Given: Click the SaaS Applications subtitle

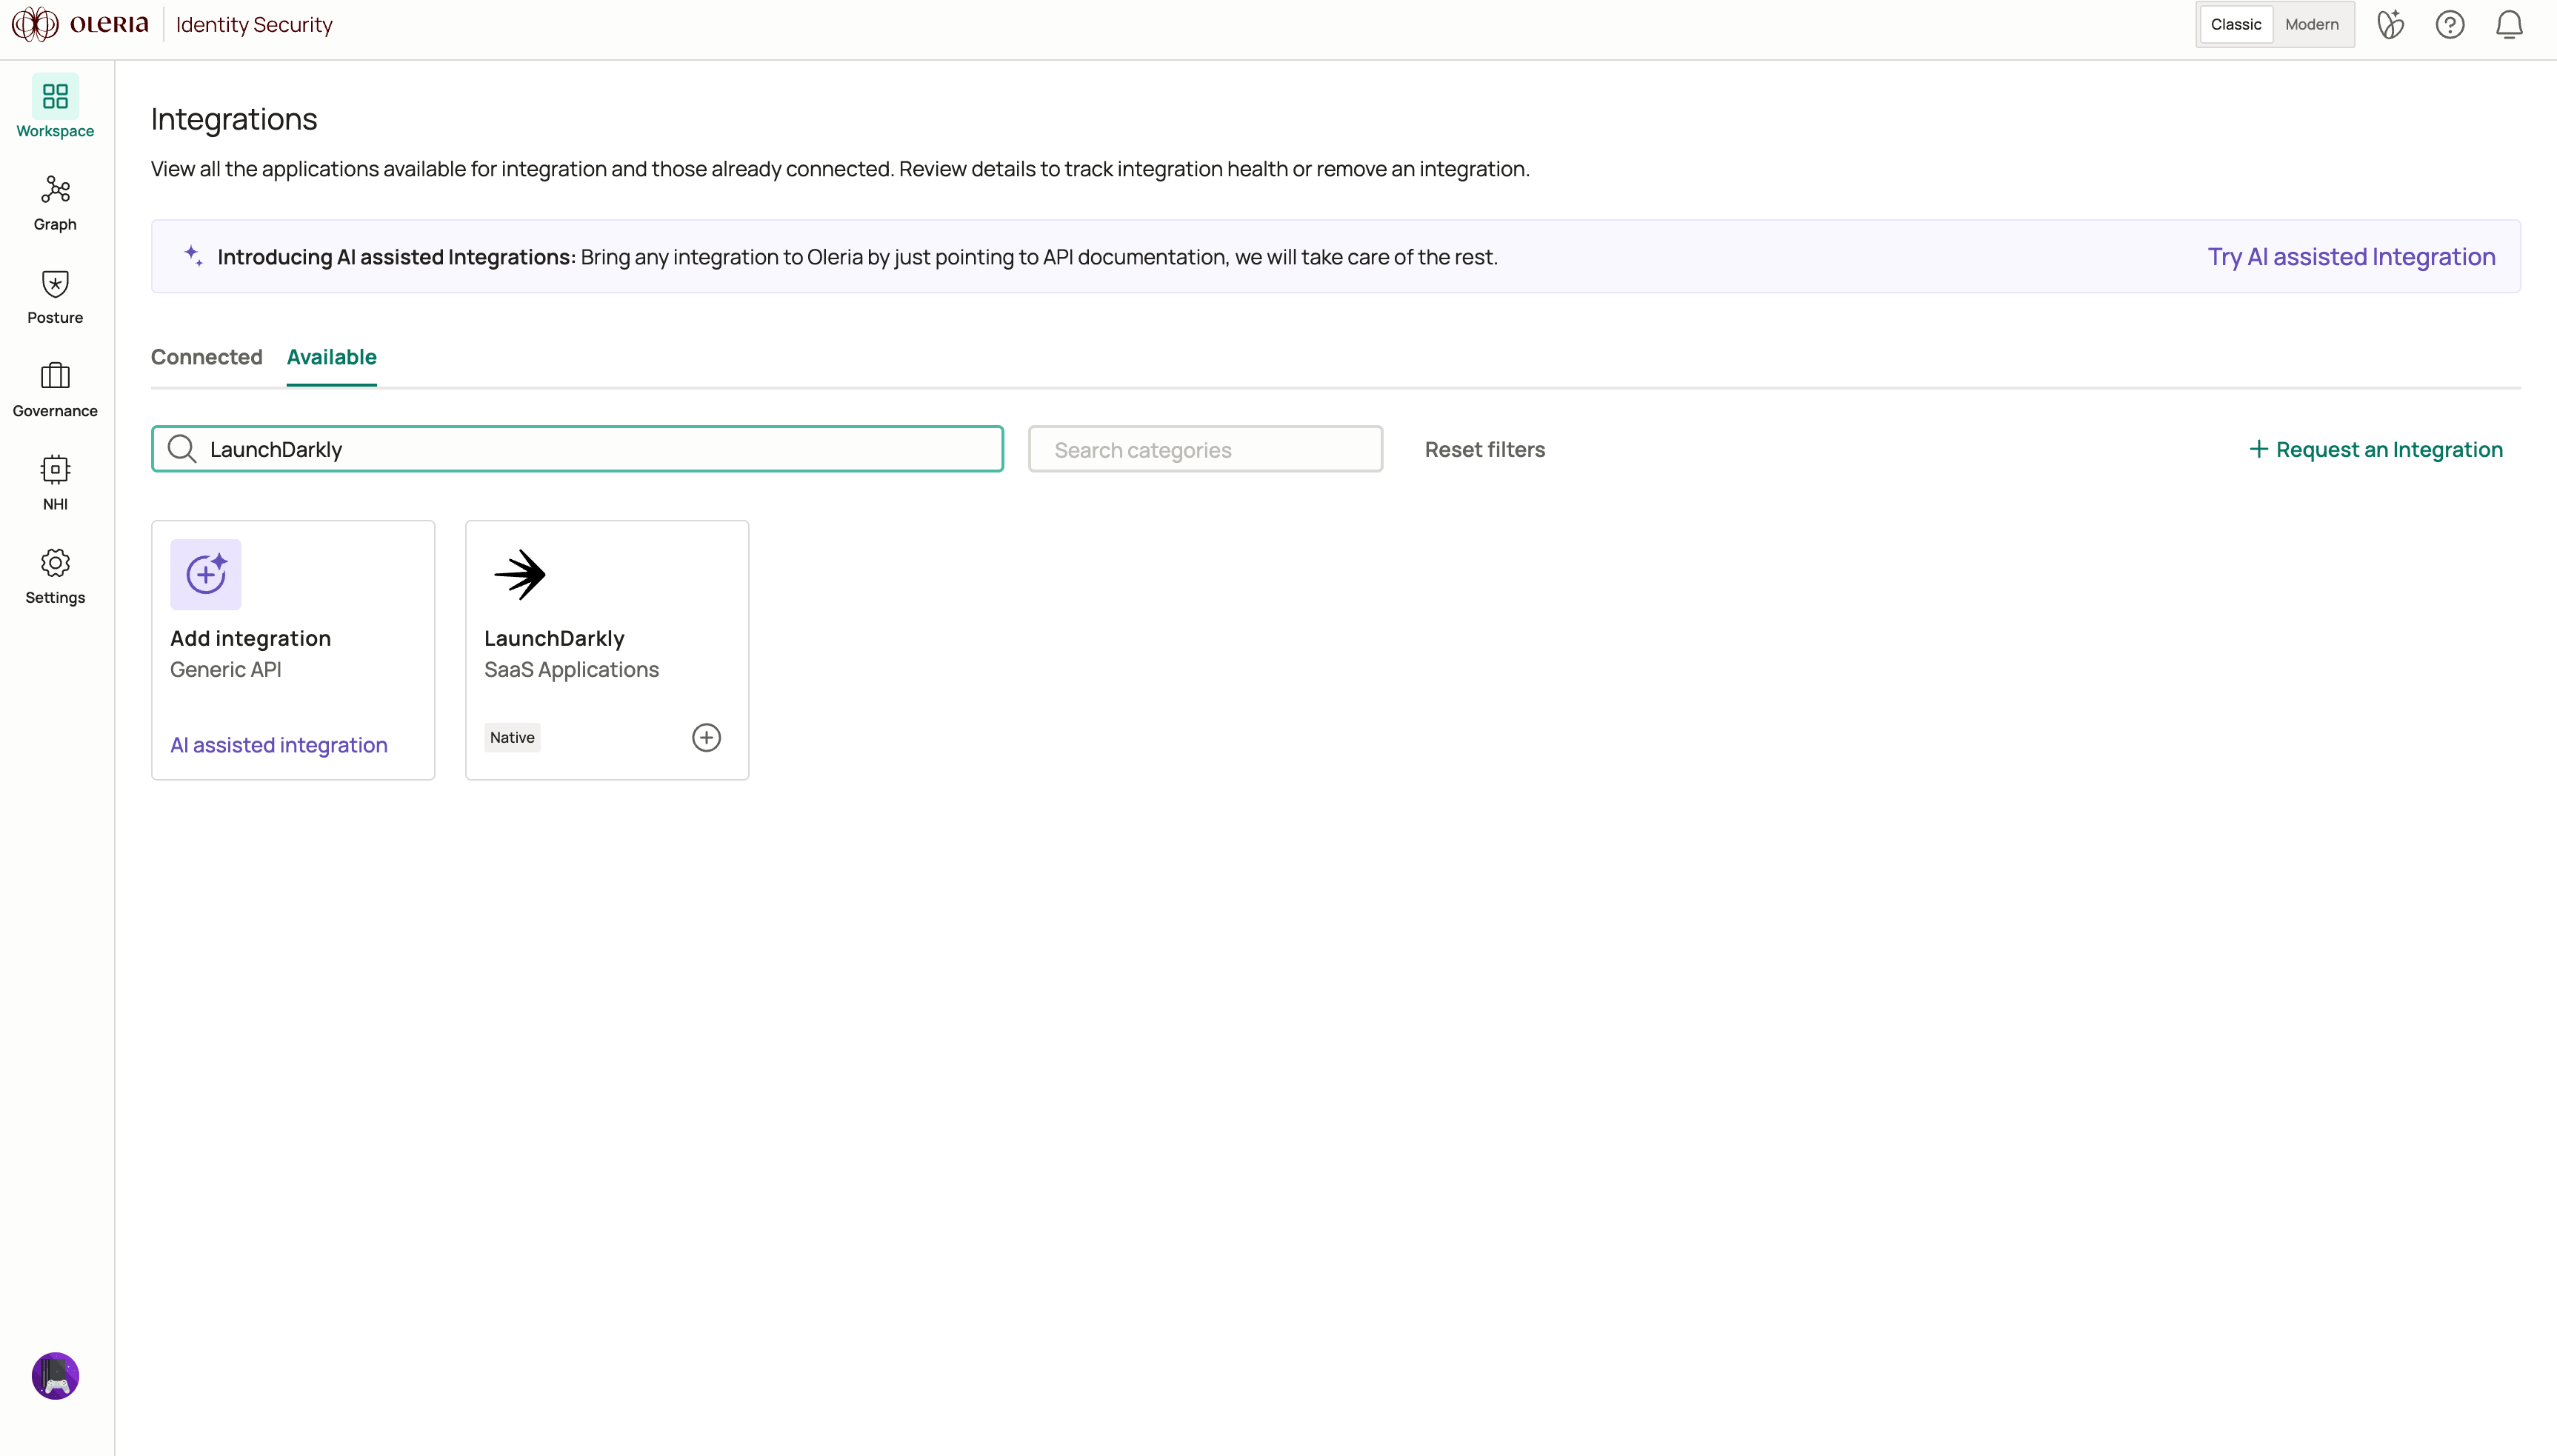Looking at the screenshot, I should point(571,670).
